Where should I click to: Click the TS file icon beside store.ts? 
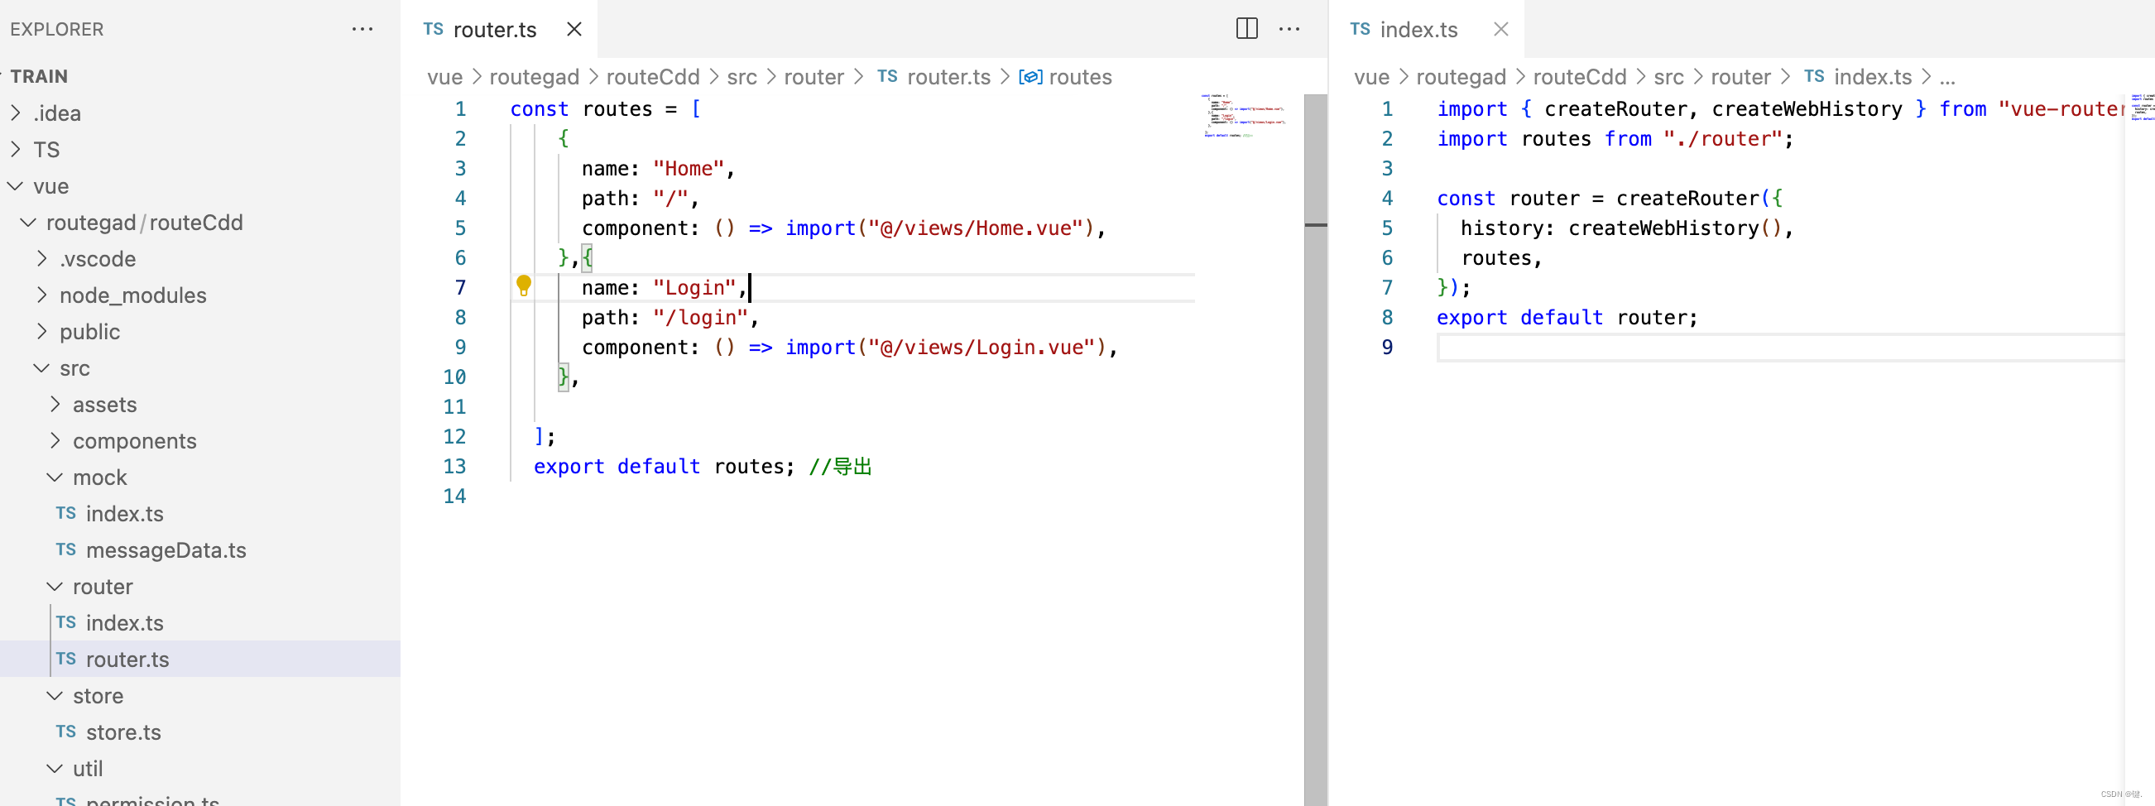(x=66, y=732)
